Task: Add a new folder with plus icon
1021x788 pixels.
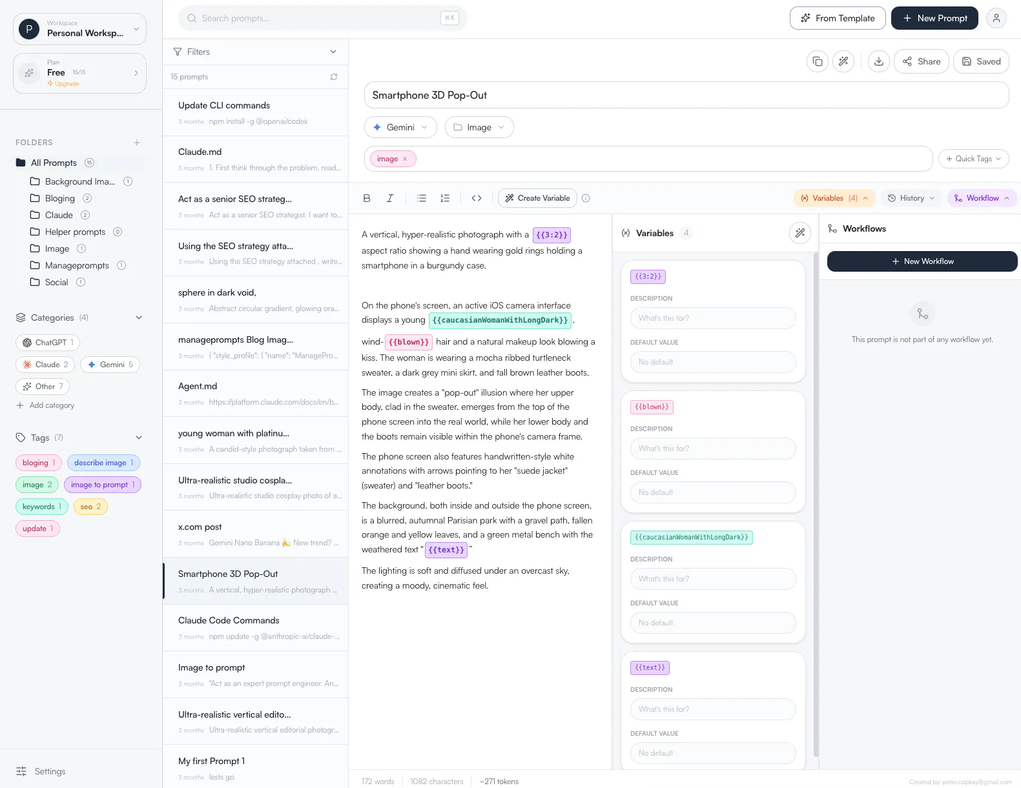Action: point(137,143)
